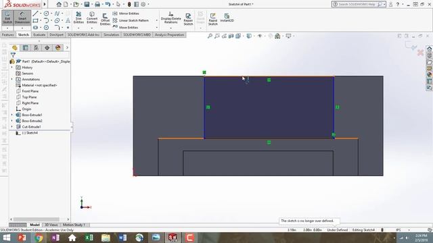Open the FeatureManager design tree tab
The height and width of the screenshot is (243, 433).
coord(15,48)
